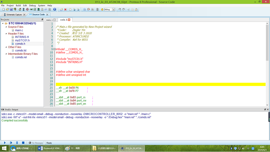This screenshot has width=270, height=152.
Task: Close the comds.h editor tab
Action: coord(69,20)
